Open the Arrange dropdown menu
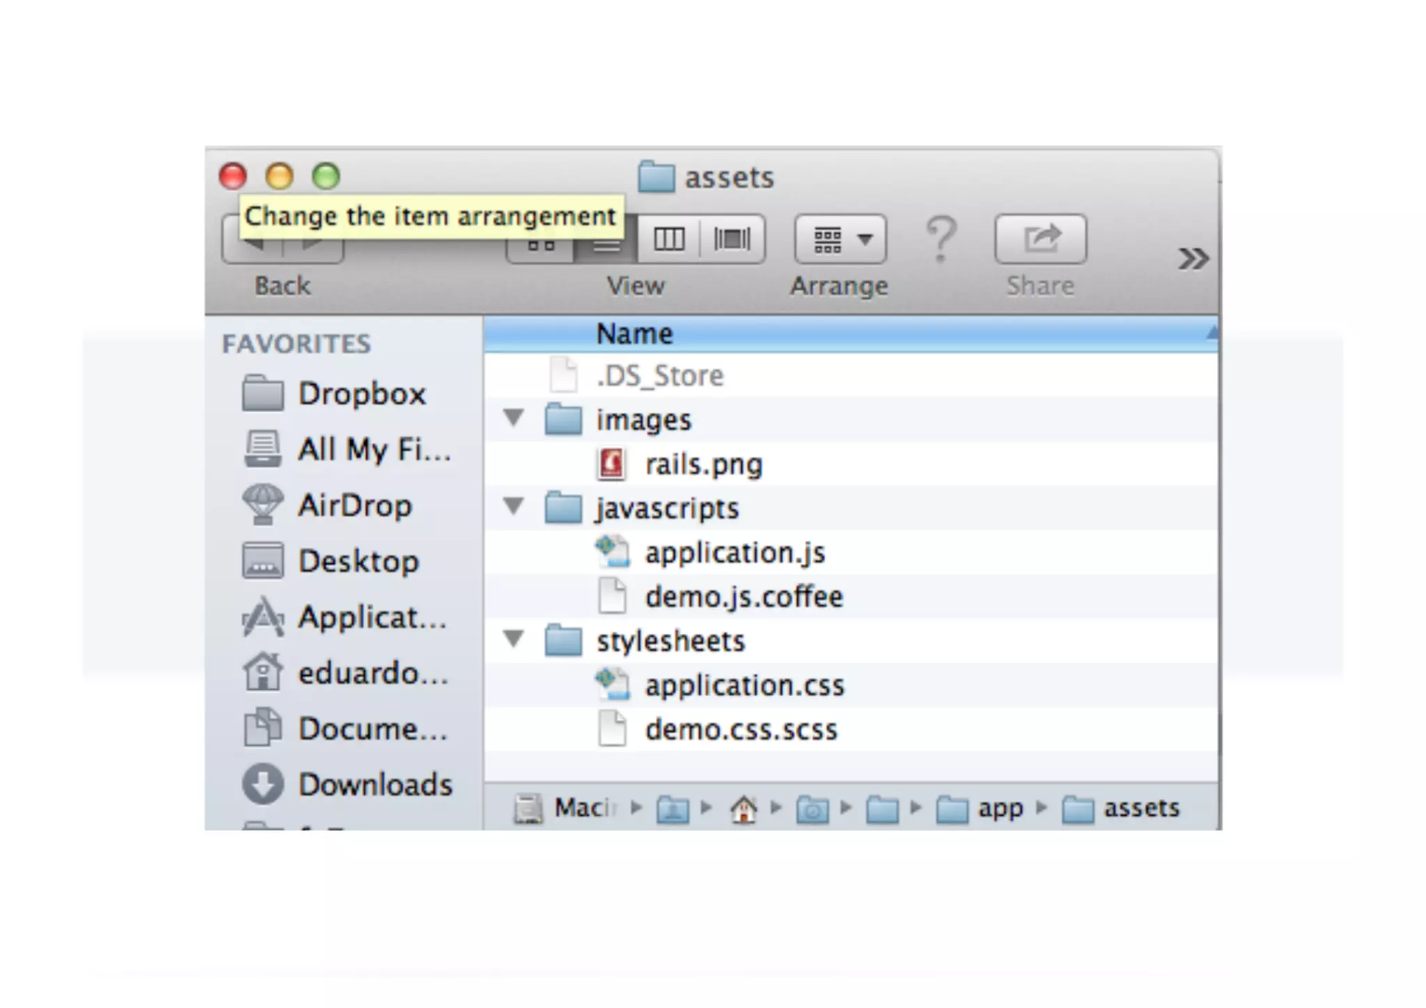 (840, 239)
